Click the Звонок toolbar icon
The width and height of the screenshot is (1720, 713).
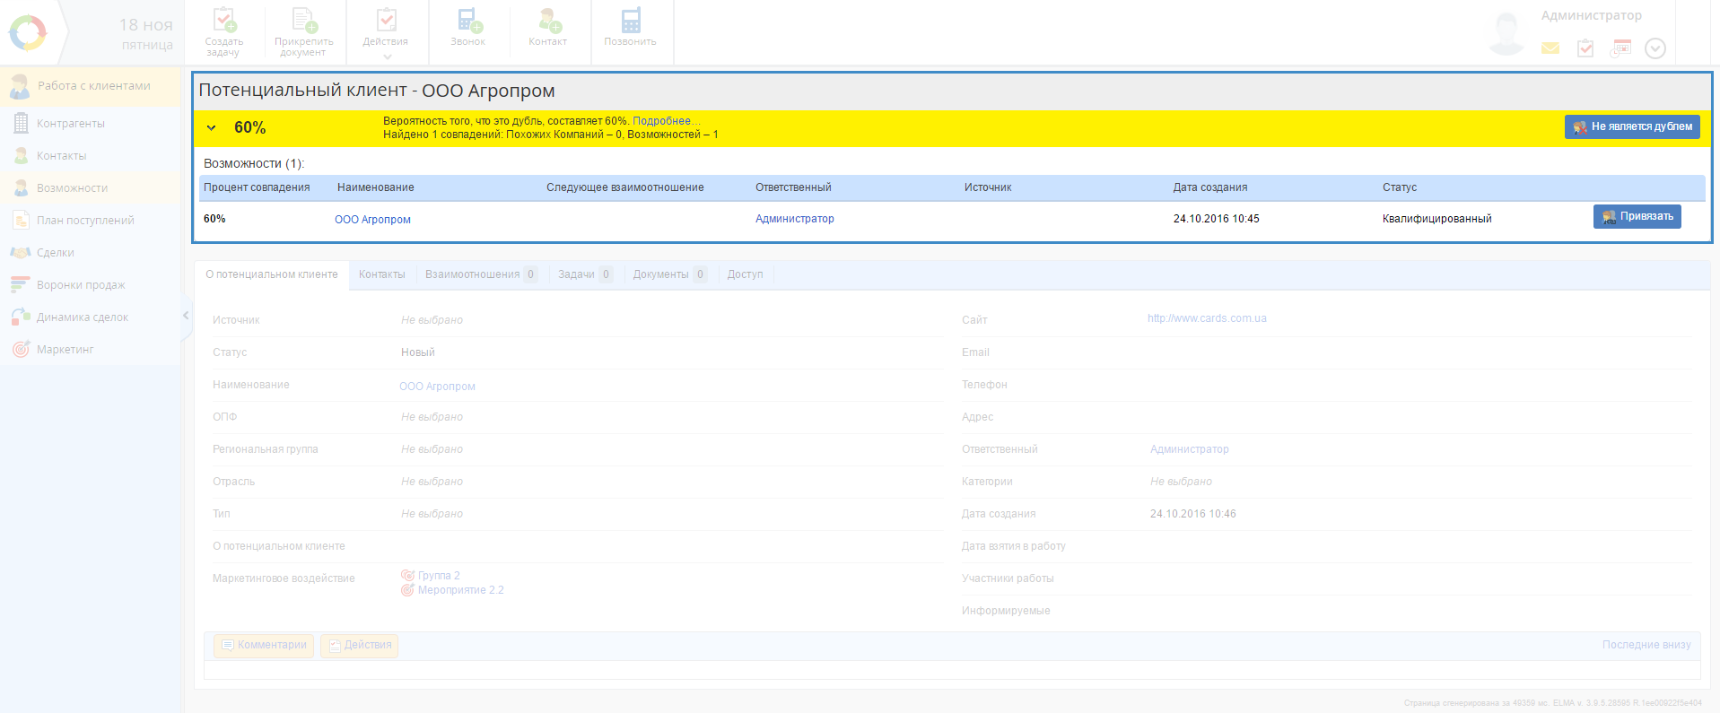coord(468,21)
